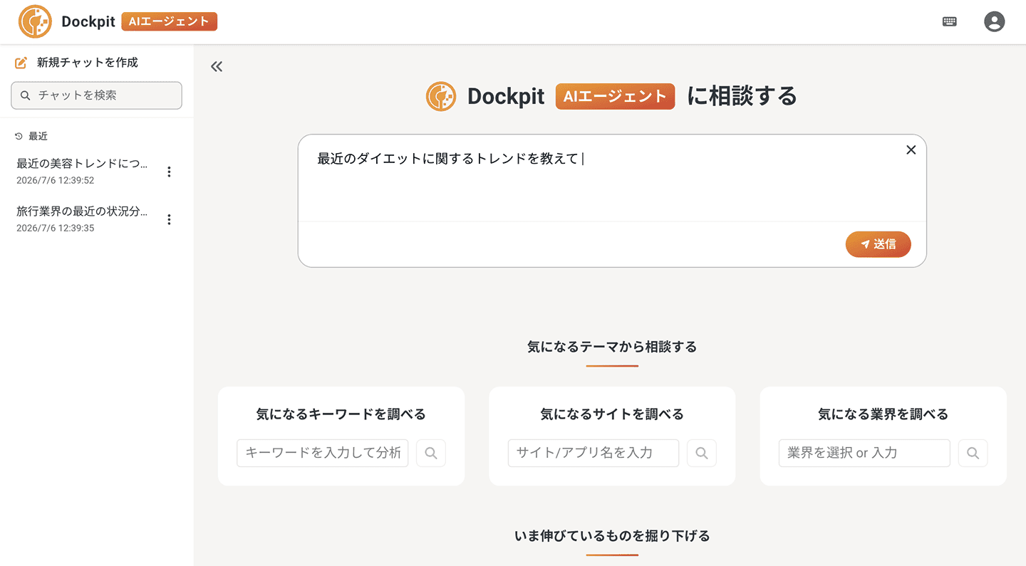Click the site search magnifier button
The image size is (1026, 566).
(702, 453)
